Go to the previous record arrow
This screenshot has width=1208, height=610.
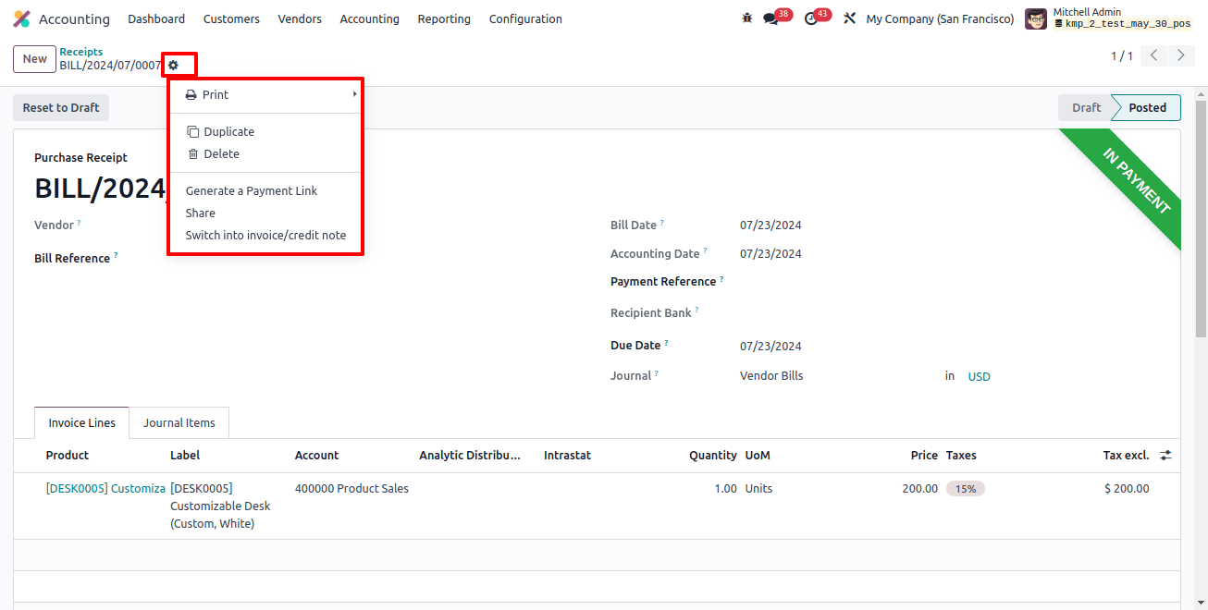click(x=1153, y=55)
